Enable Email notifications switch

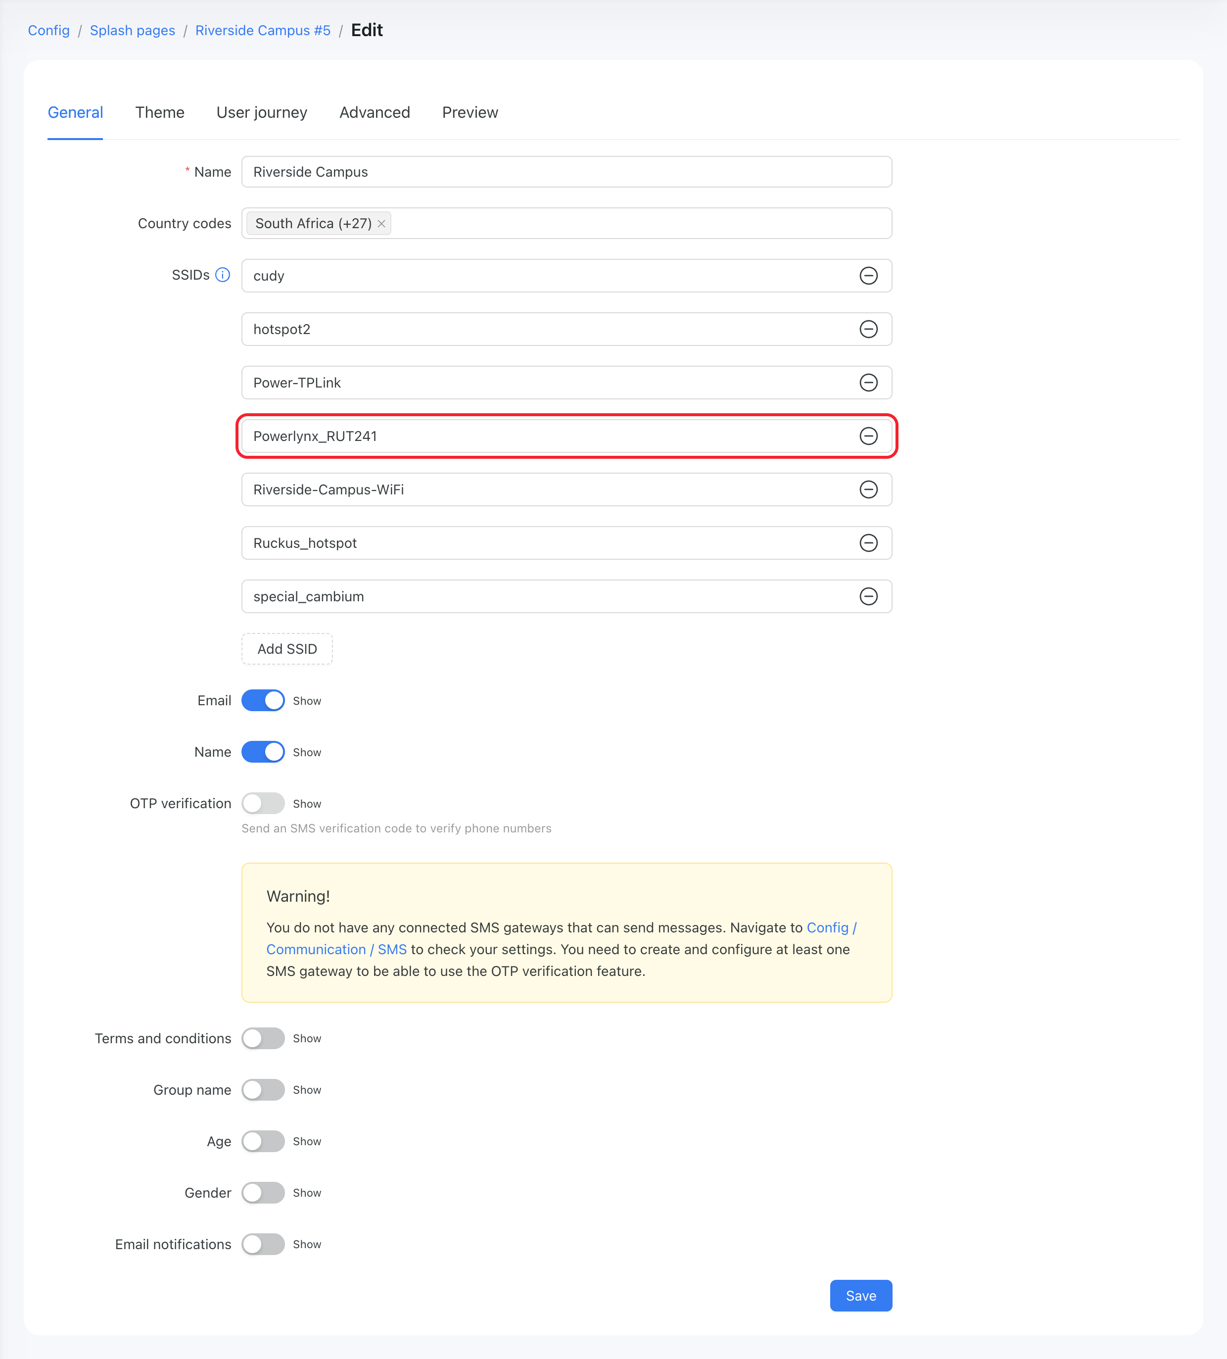pyautogui.click(x=263, y=1244)
